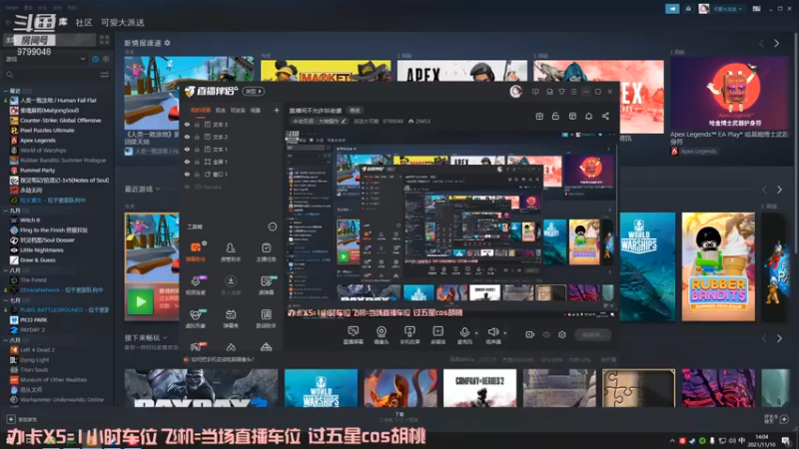Open Steam 可爱大派送 profile tab
799x449 pixels.
click(x=122, y=22)
